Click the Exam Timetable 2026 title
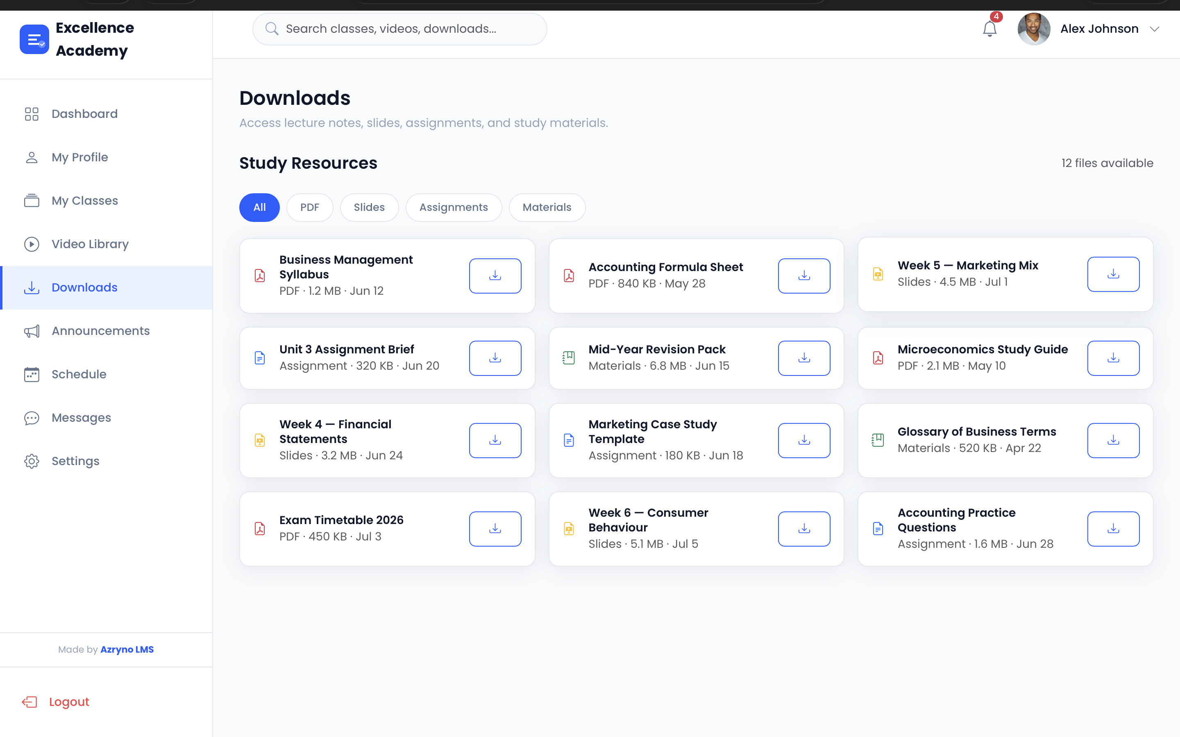 (341, 520)
